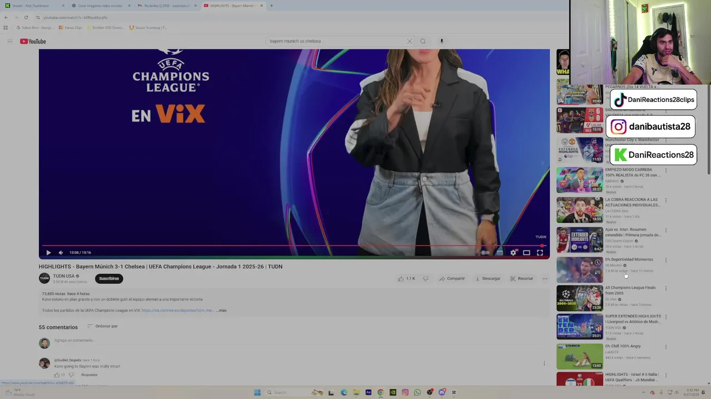Toggle subtitles in the video player
Screen dimensions: 711x399
point(499,253)
